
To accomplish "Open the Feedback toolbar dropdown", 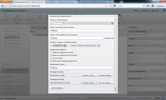I will [x=161, y=6].
